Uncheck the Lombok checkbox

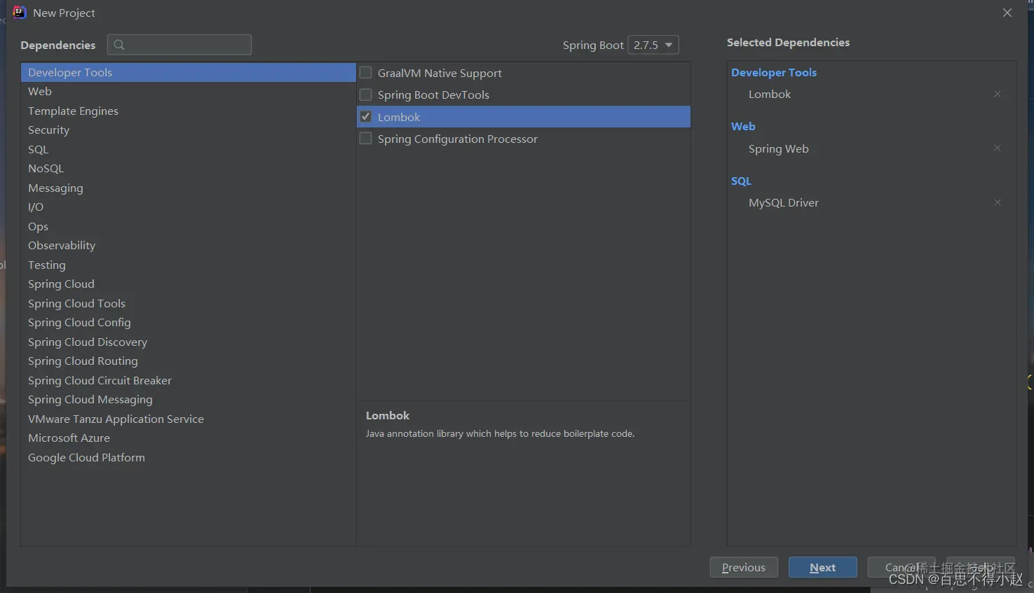pyautogui.click(x=365, y=116)
